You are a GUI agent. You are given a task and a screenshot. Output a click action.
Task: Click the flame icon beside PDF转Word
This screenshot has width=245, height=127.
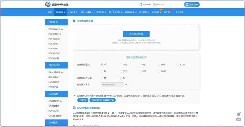click(62, 29)
